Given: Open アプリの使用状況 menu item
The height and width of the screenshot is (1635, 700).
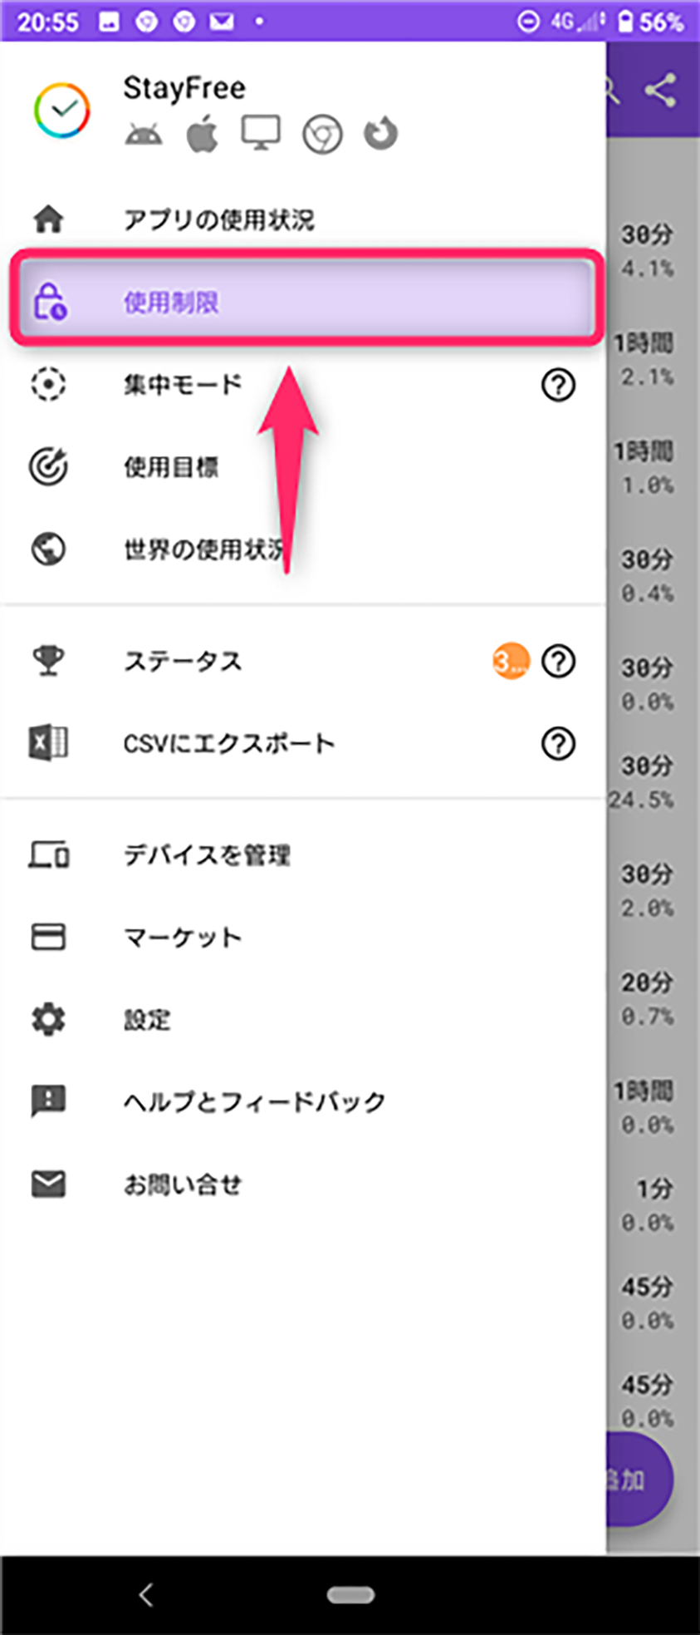Looking at the screenshot, I should pyautogui.click(x=303, y=220).
